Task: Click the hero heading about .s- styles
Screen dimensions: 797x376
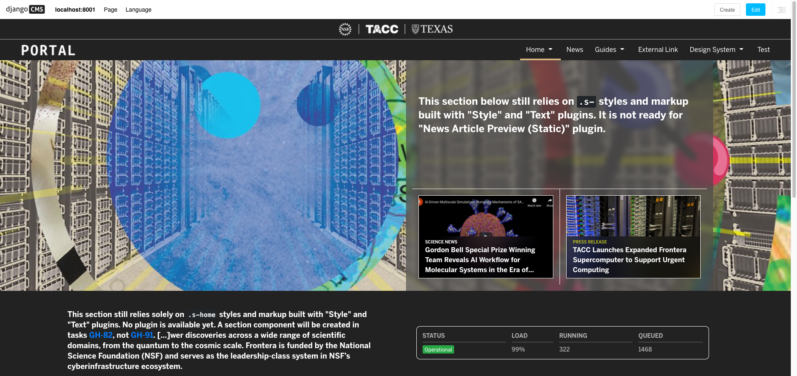Action: (x=553, y=115)
